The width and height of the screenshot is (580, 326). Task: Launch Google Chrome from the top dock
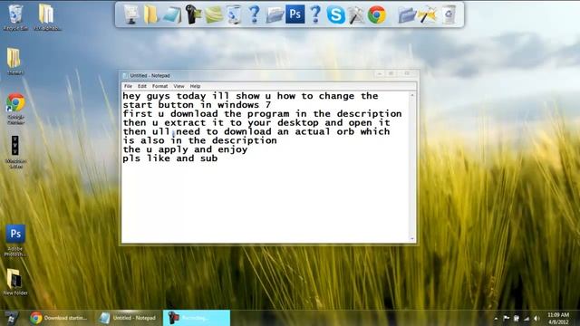click(x=377, y=15)
